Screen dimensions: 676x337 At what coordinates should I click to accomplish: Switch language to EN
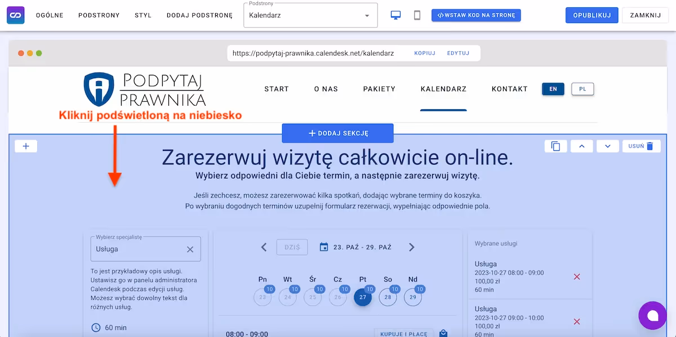tap(553, 89)
